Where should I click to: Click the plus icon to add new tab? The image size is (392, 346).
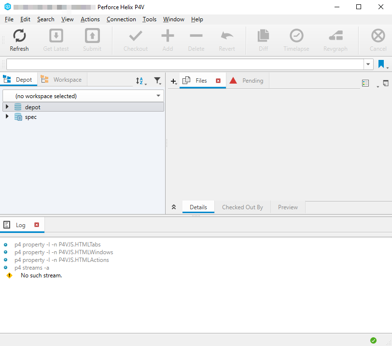pos(173,81)
